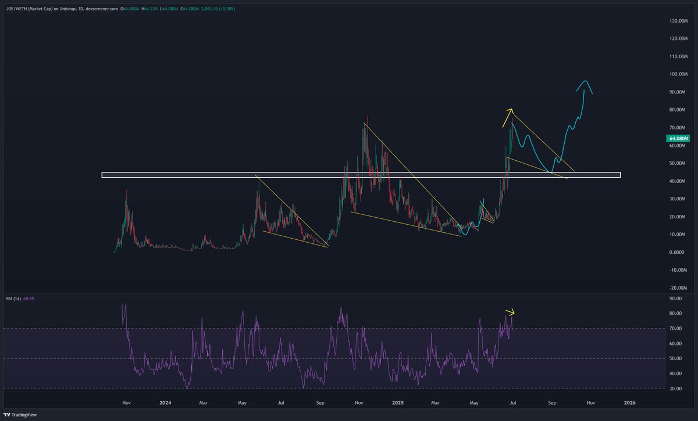Click 70.00 on the RSI scale
The image size is (698, 421).
(676, 329)
